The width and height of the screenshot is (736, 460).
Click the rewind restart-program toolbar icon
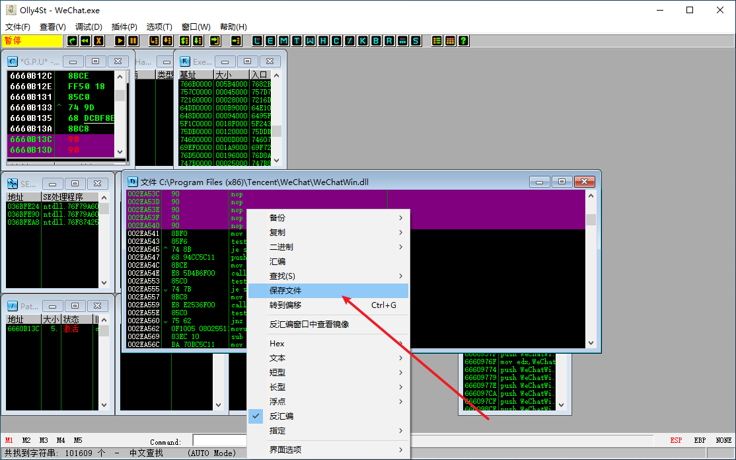(85, 41)
